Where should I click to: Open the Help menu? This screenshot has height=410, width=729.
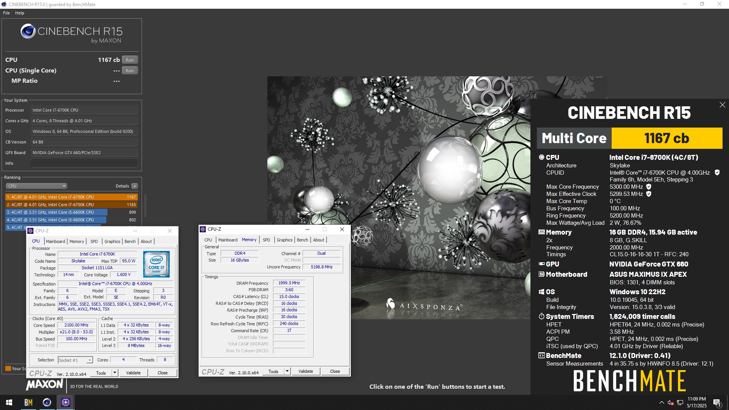20,13
